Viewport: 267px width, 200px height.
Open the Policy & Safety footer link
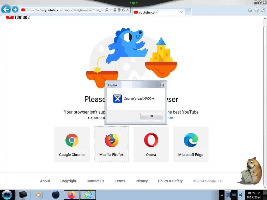tap(170, 181)
